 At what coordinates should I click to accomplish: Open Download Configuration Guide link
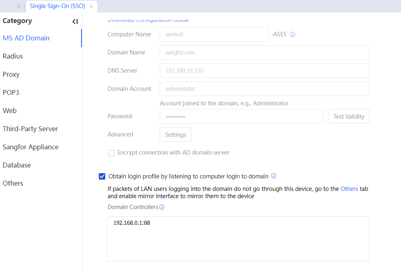148,20
